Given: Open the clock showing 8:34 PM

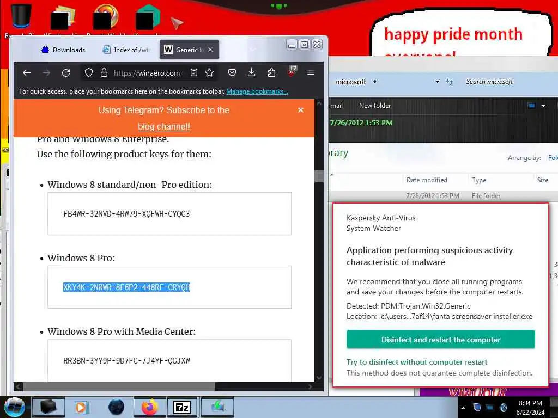Looking at the screenshot, I should point(530,408).
